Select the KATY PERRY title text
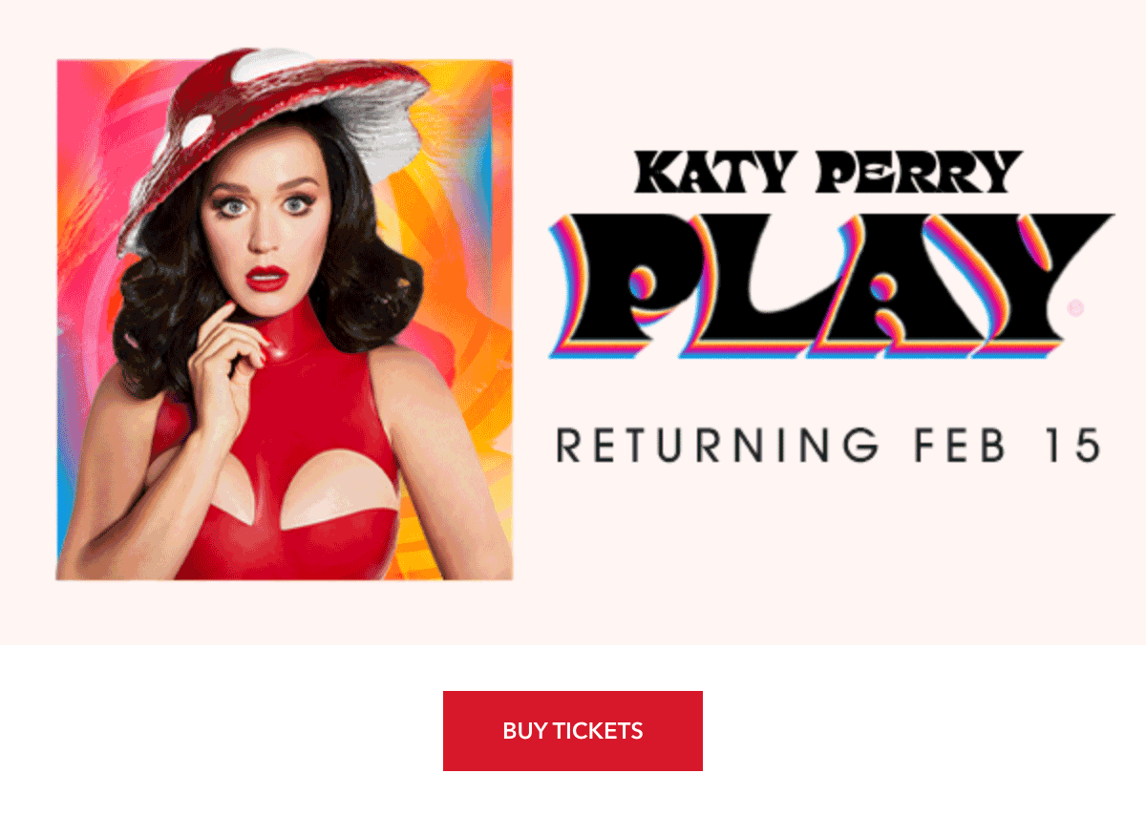Screen dimensions: 1146x836 (x=828, y=173)
